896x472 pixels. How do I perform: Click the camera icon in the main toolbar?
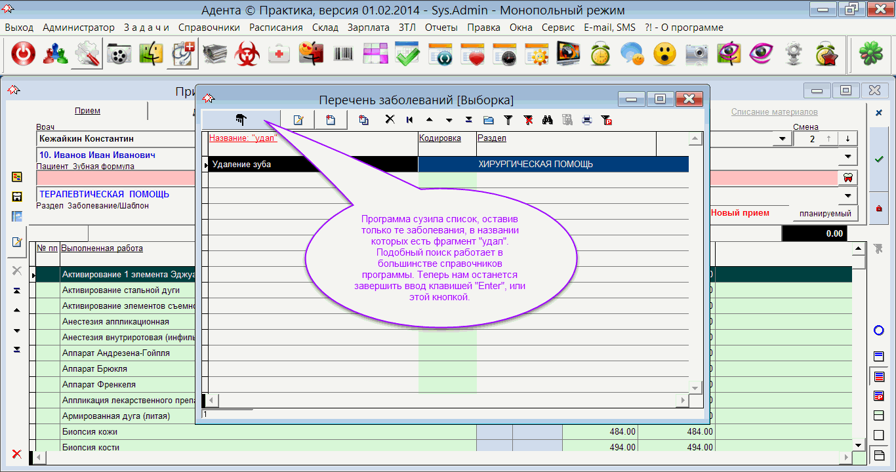(x=697, y=54)
